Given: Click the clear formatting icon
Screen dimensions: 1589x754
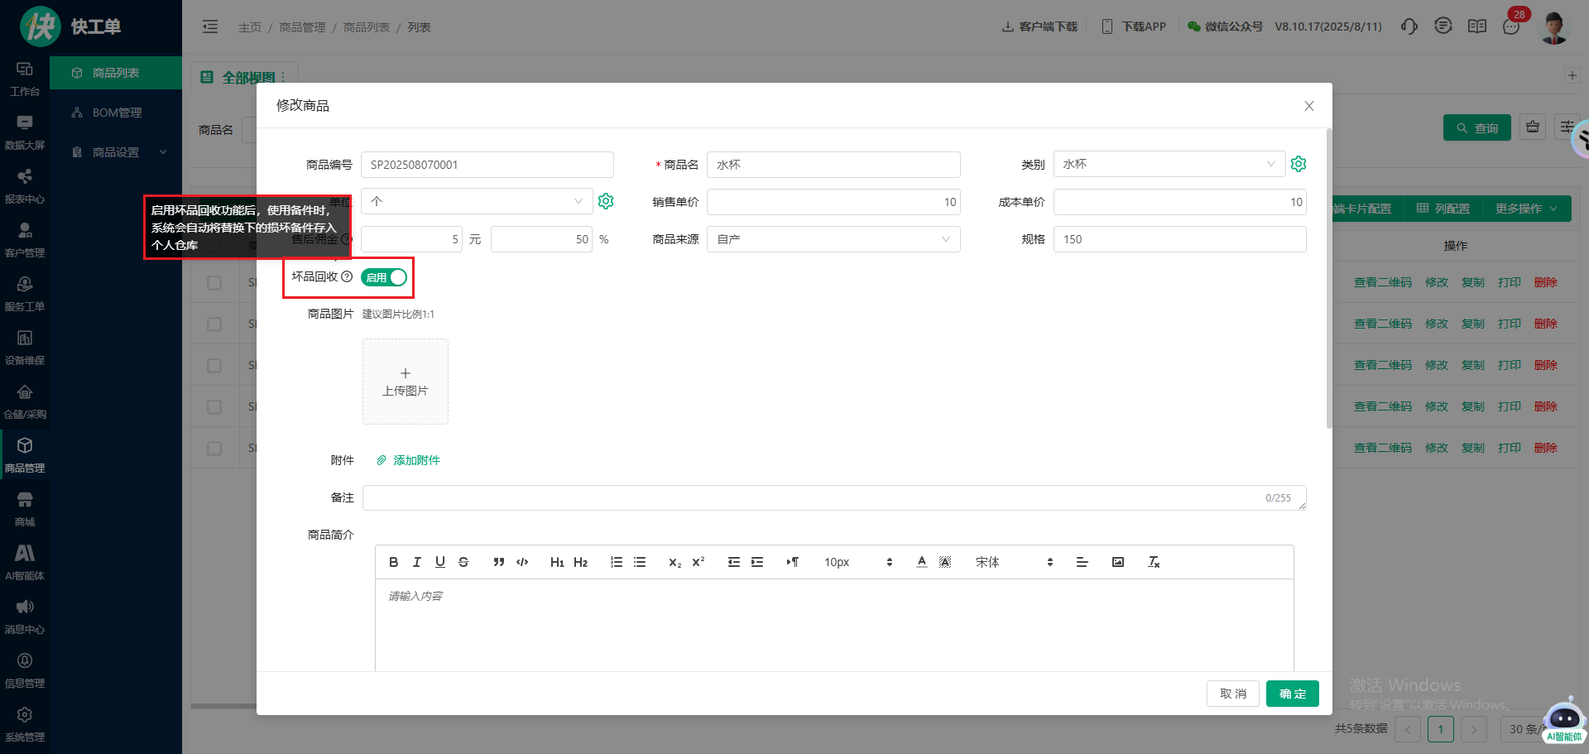Looking at the screenshot, I should pos(1154,562).
